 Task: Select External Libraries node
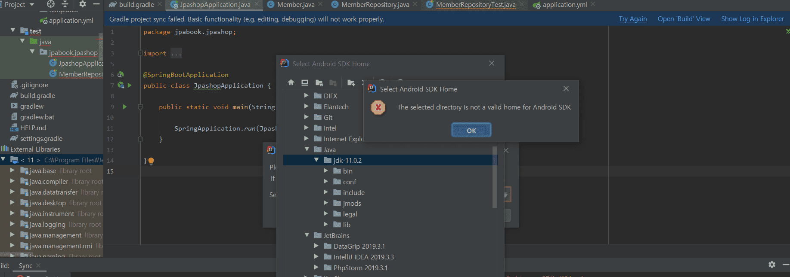31,149
